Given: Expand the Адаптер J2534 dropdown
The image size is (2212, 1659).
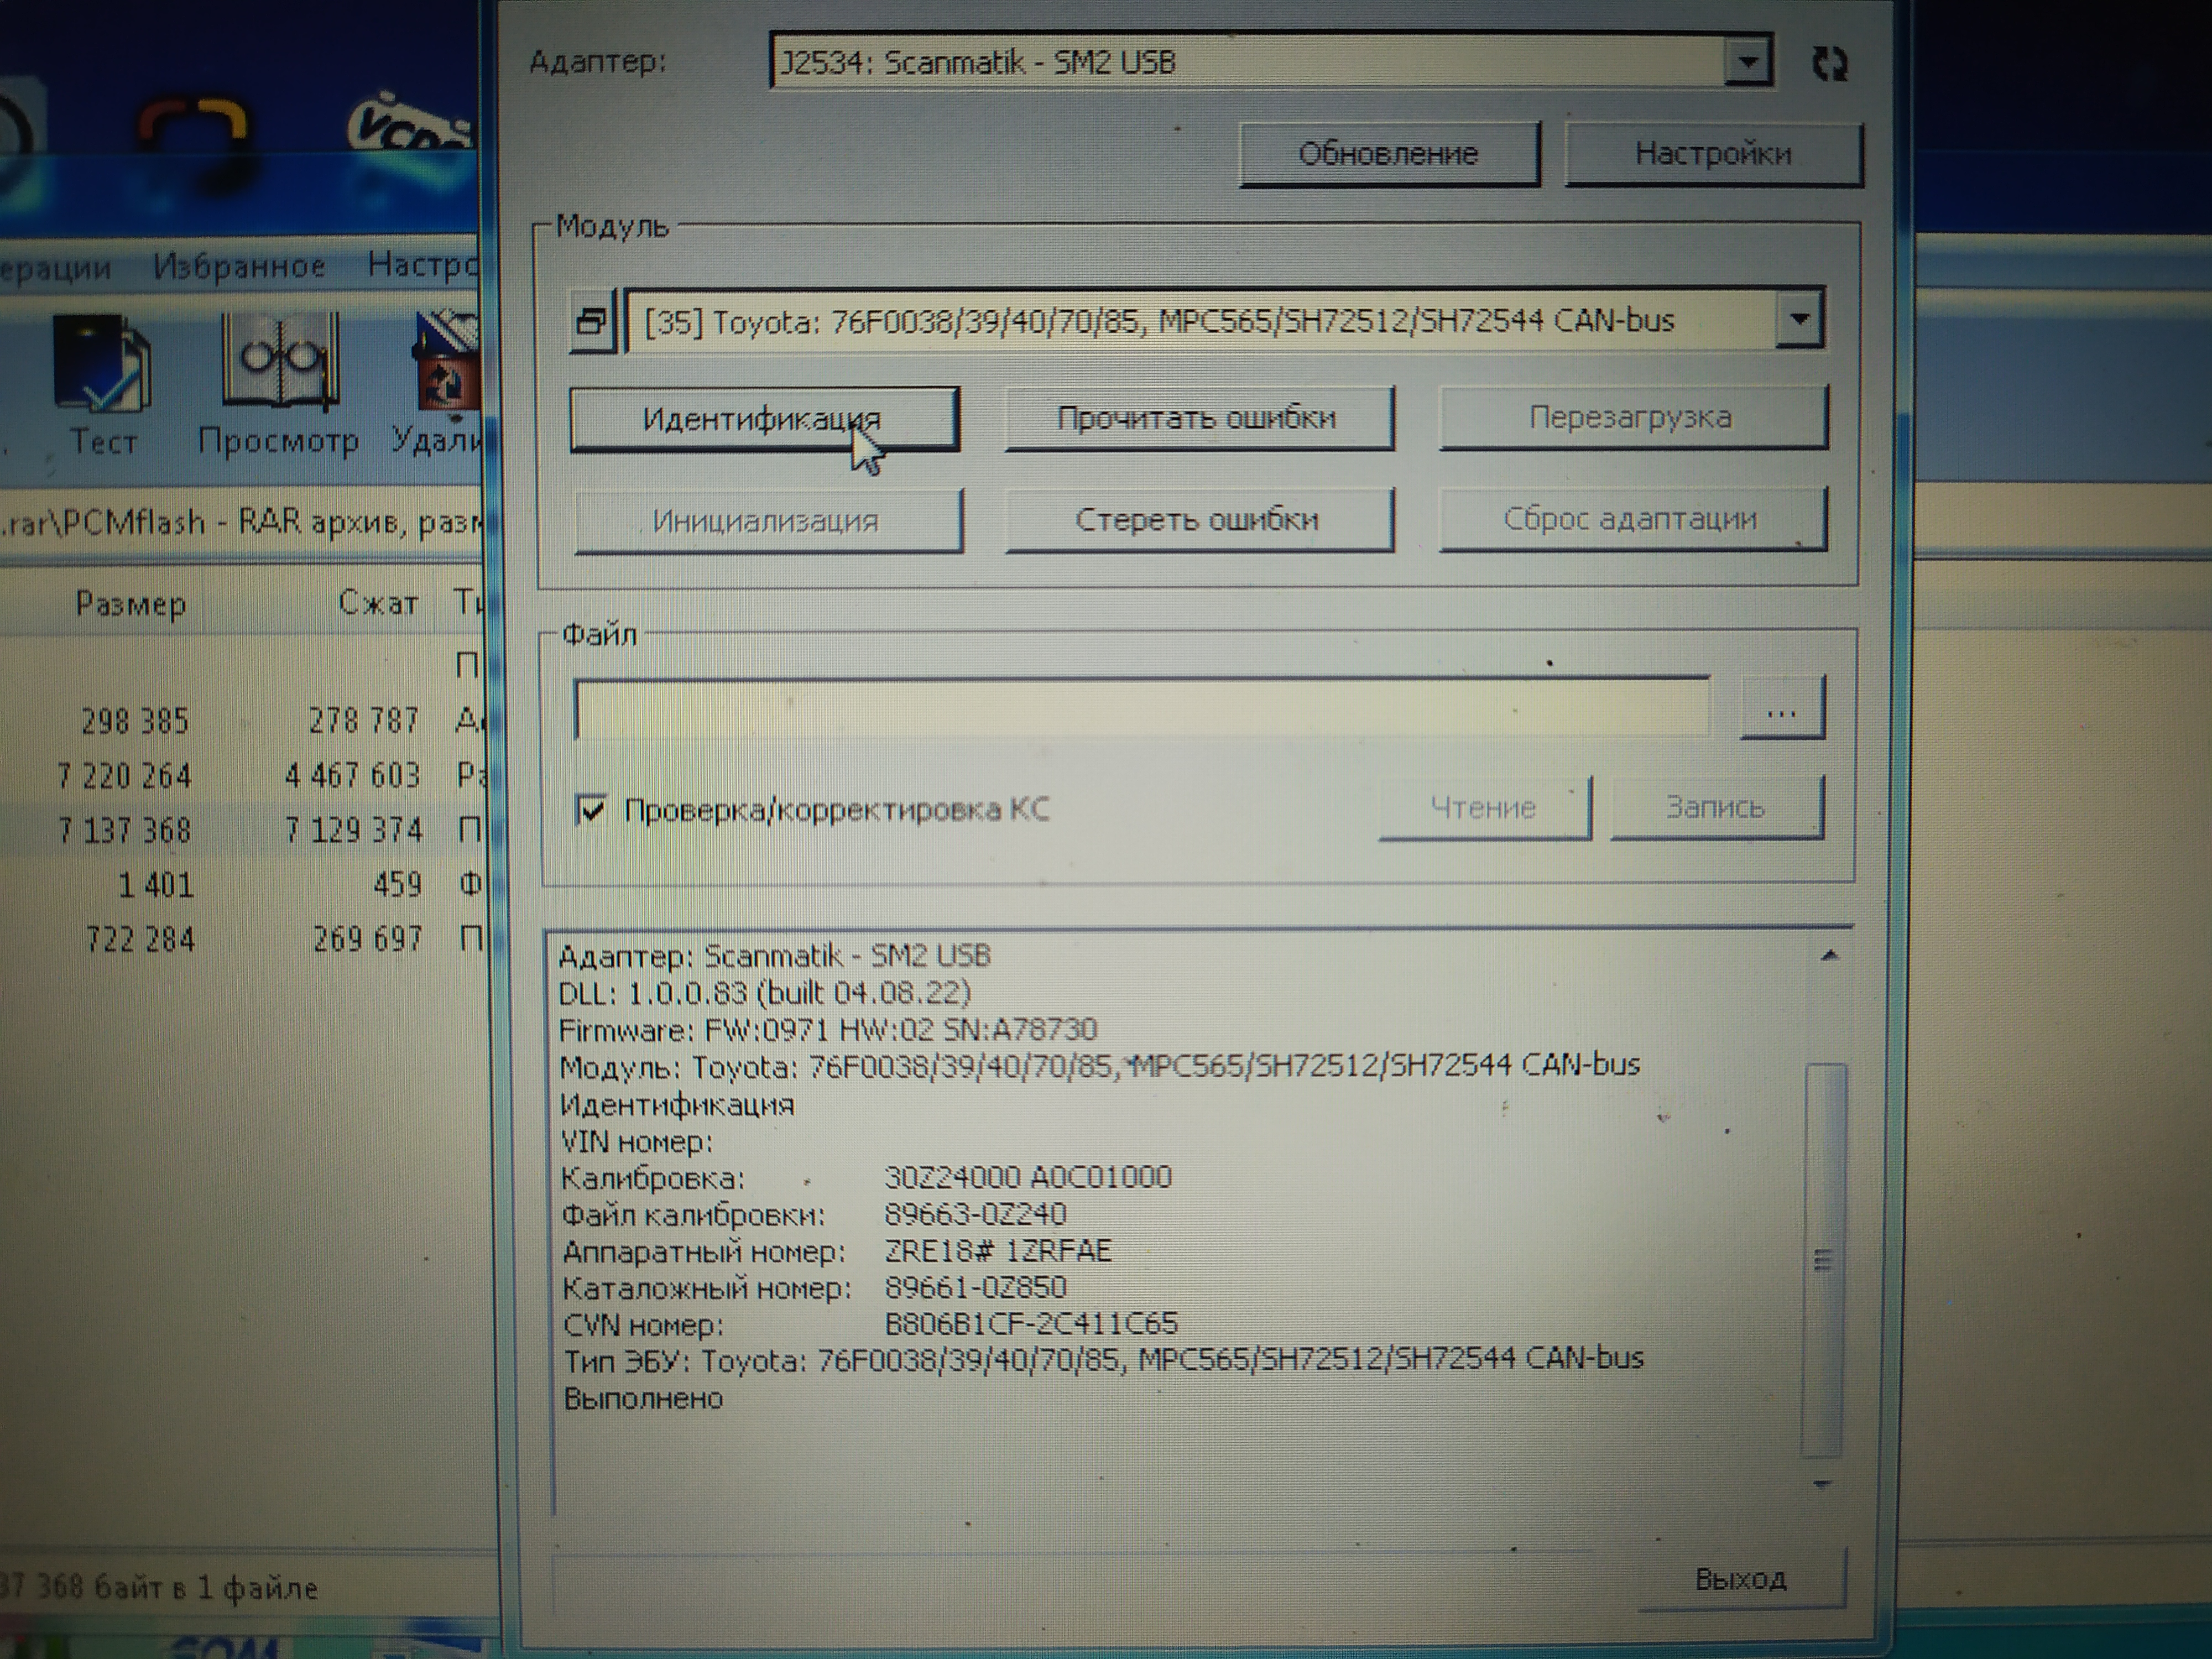Looking at the screenshot, I should click(x=1747, y=62).
